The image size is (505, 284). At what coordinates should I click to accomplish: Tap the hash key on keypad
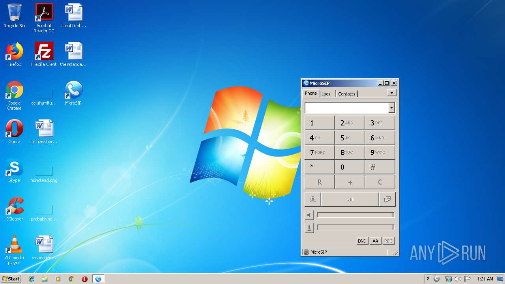coord(380,167)
